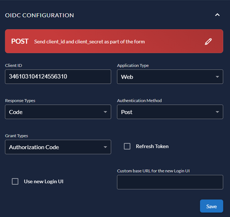This screenshot has height=217, width=230.
Task: Click into the Client ID field
Action: pos(58,77)
